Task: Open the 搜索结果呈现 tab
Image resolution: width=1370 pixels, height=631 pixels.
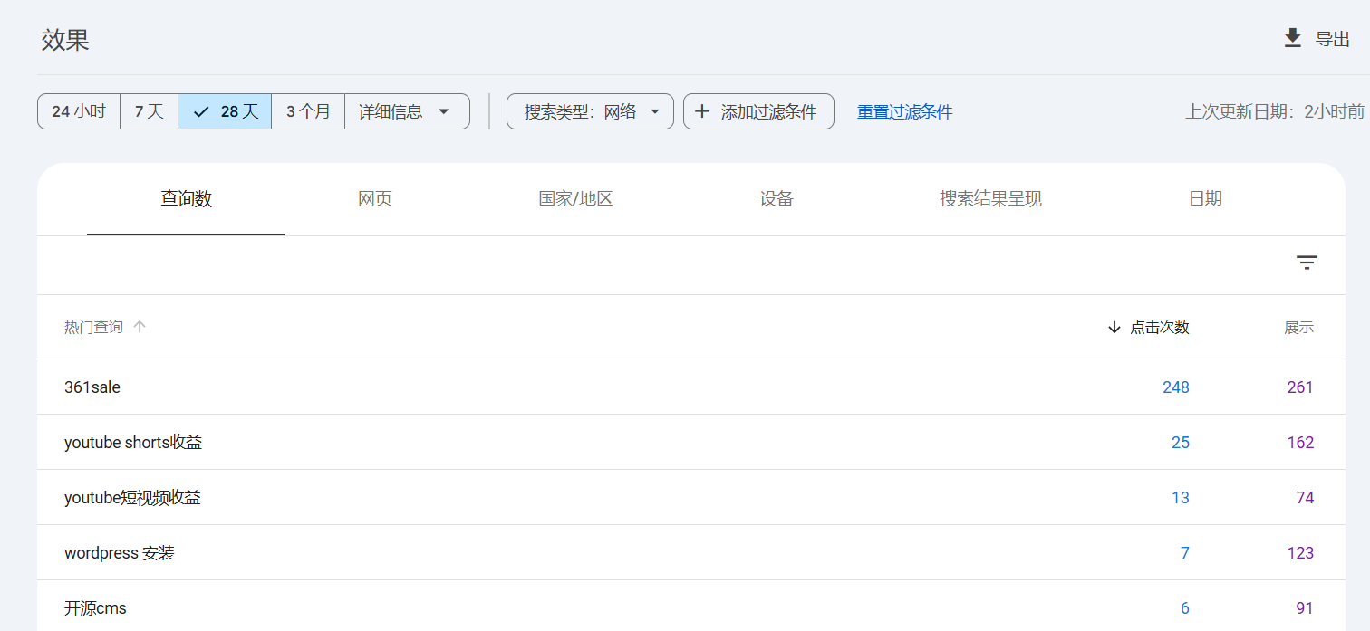Action: (990, 199)
